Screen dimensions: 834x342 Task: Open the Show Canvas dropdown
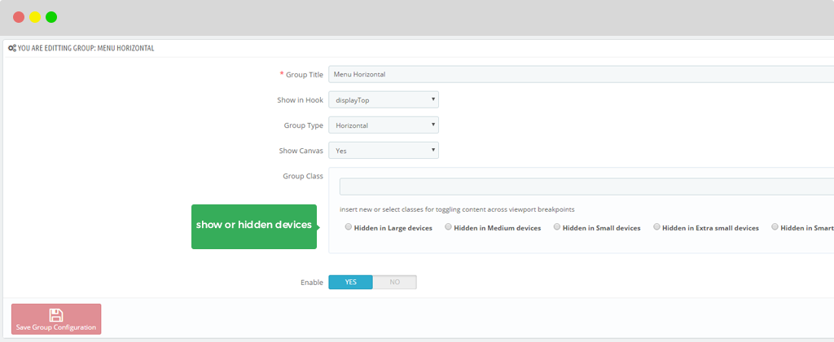tap(384, 151)
